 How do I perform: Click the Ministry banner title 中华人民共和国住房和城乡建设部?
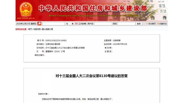click(x=93, y=8)
